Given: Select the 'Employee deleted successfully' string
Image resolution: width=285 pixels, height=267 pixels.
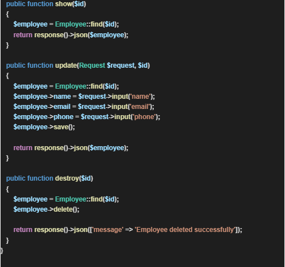Looking at the screenshot, I should pyautogui.click(x=185, y=230).
